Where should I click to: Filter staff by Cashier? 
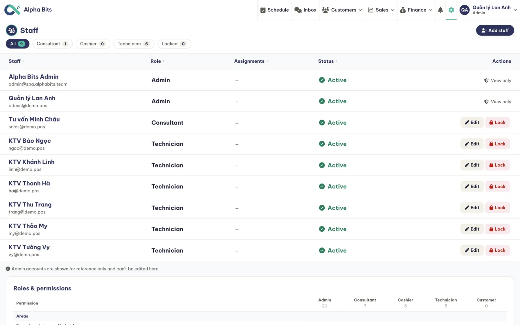pyautogui.click(x=93, y=44)
